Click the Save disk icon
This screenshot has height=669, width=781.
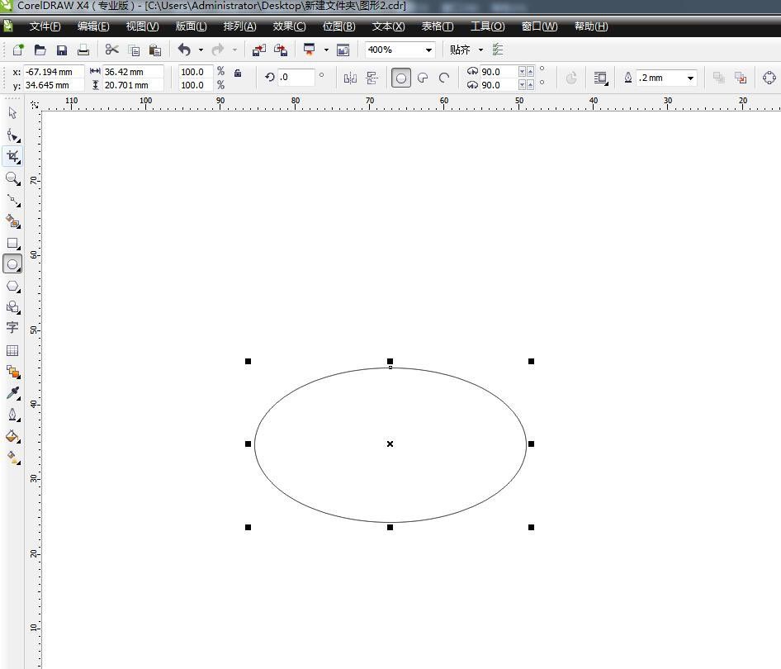point(61,50)
